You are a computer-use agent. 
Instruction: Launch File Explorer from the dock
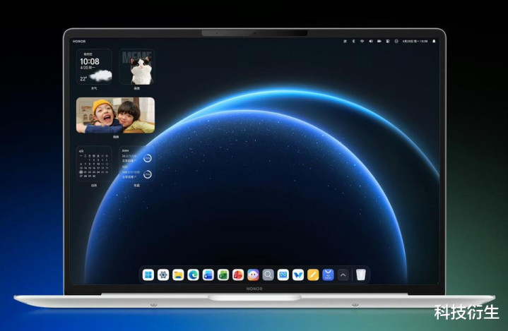178,275
